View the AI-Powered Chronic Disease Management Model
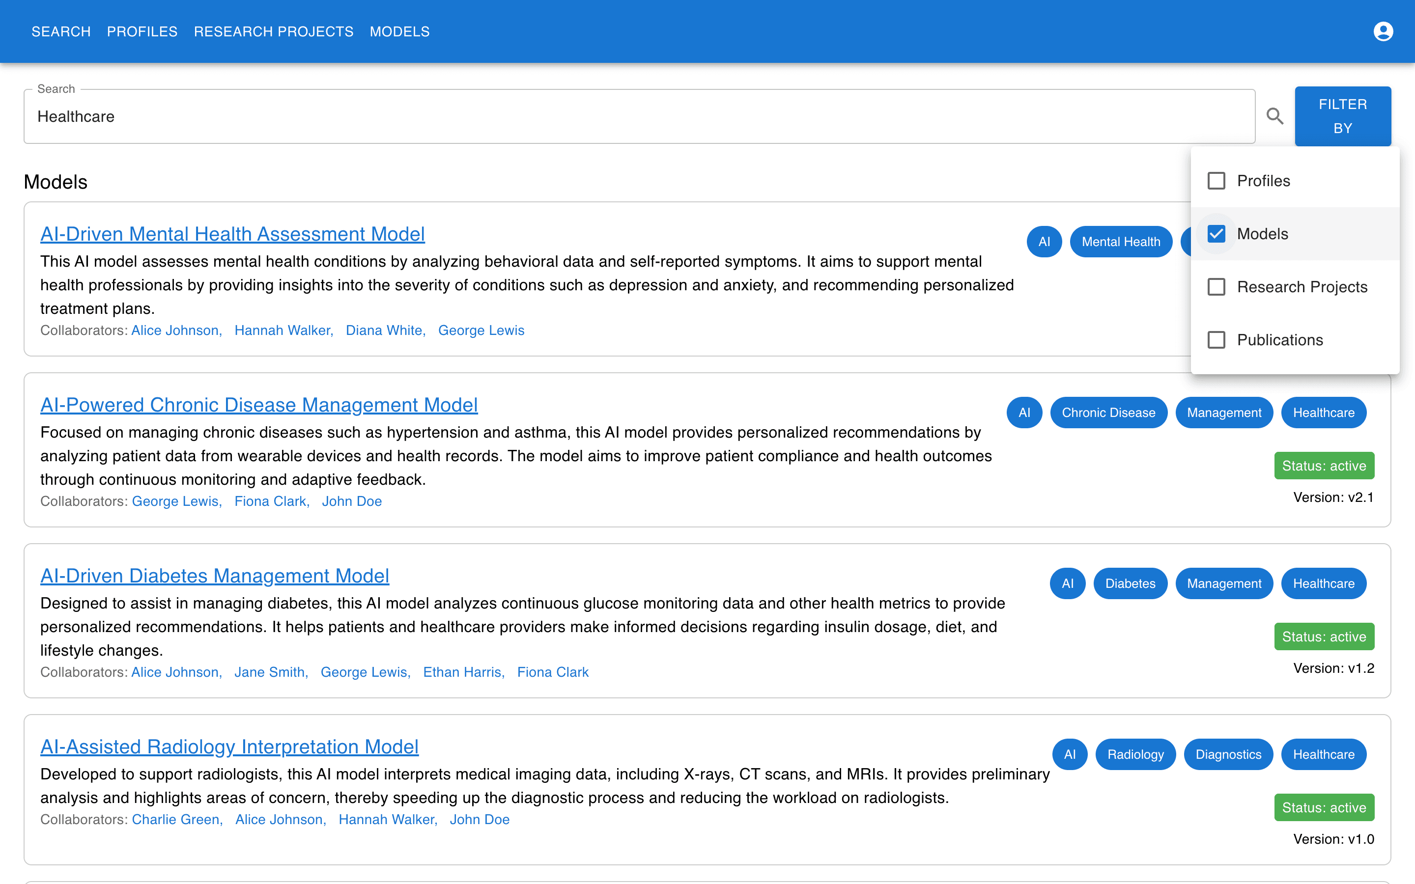The width and height of the screenshot is (1415, 884). (x=259, y=405)
